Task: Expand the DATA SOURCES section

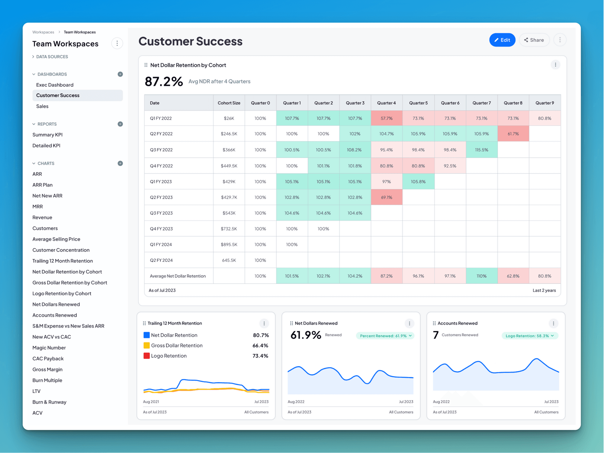Action: (x=33, y=57)
